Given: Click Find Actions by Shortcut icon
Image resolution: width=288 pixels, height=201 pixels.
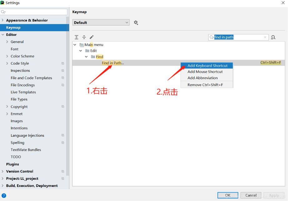Looking at the screenshot, I should (273, 37).
